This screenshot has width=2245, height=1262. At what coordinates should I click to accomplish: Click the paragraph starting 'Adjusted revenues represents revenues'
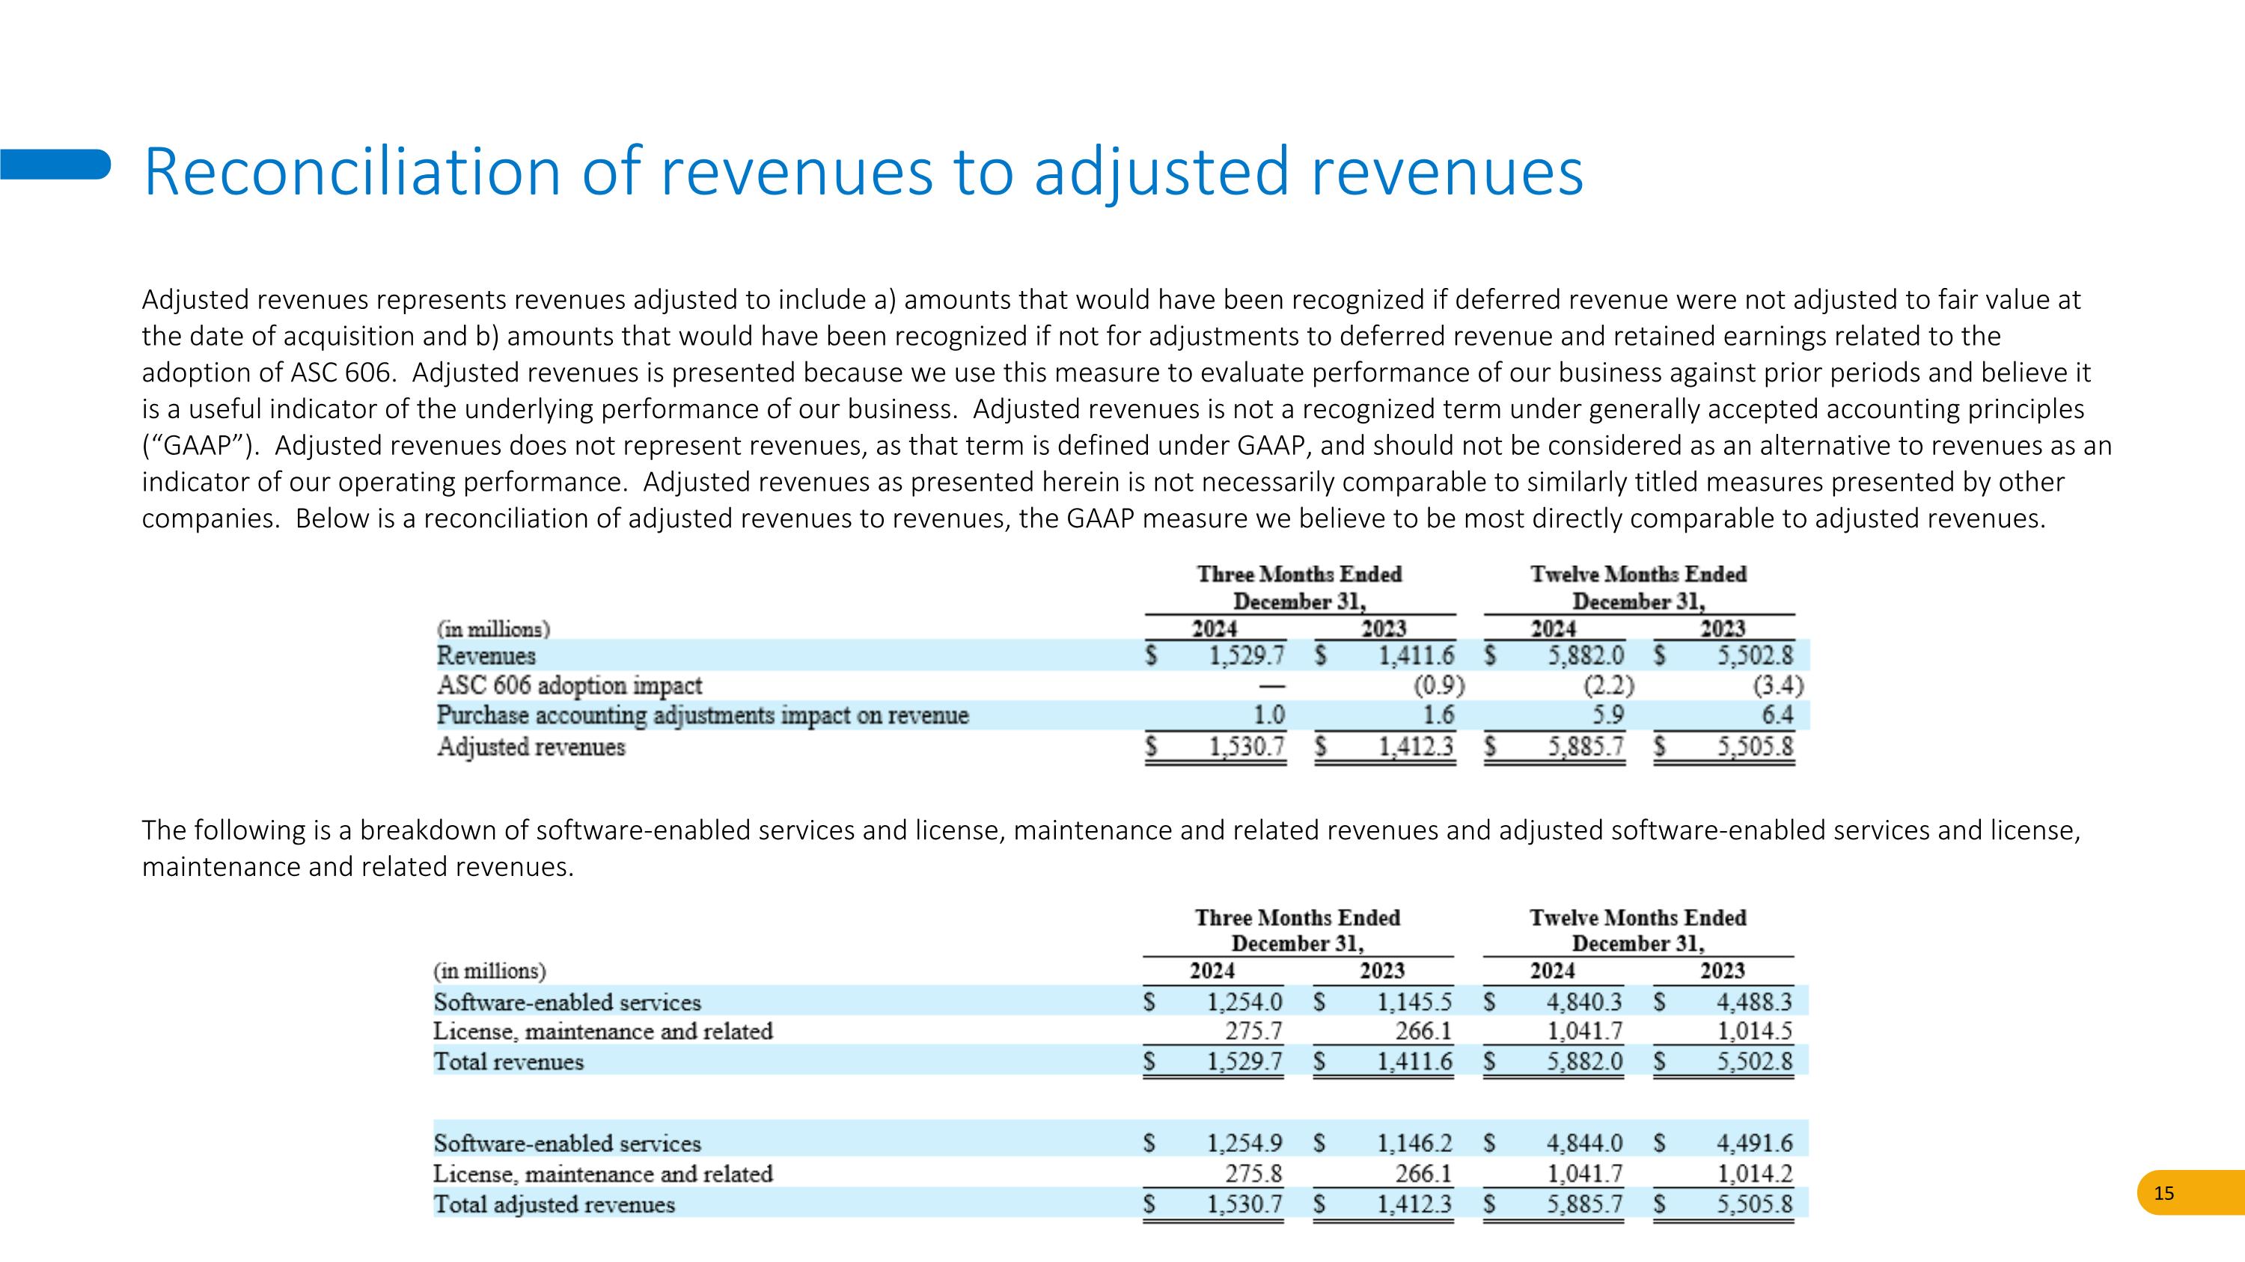[1127, 408]
